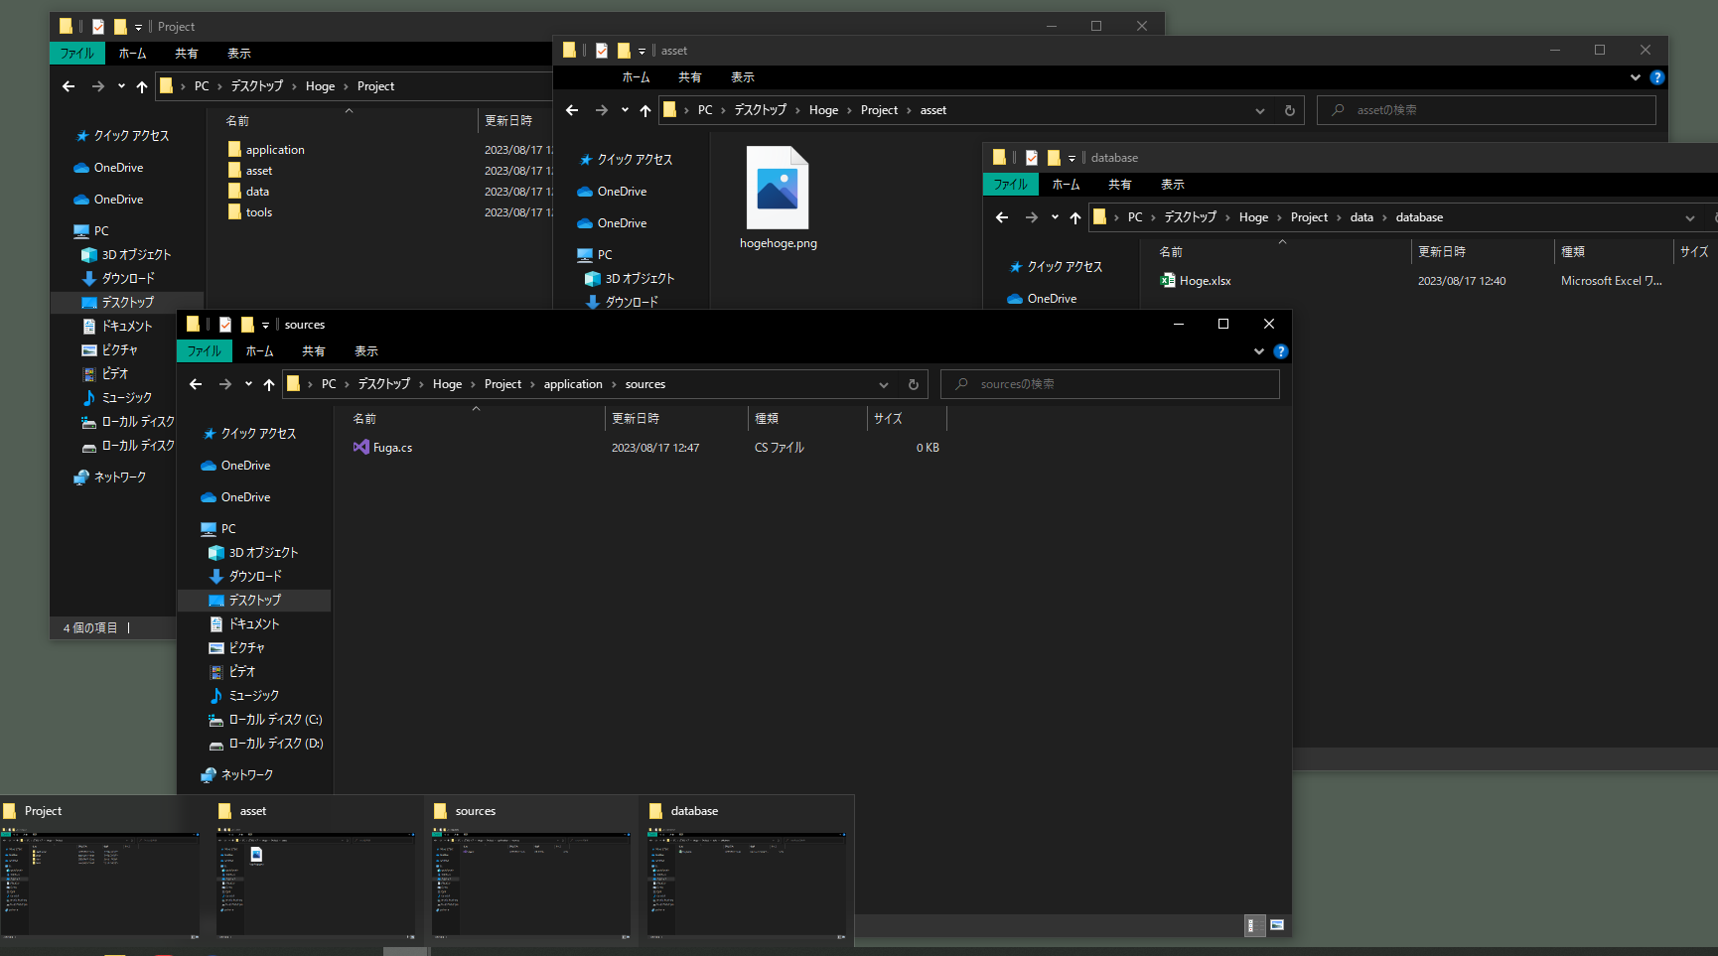Open recent locations dropdown in sources window
Image resolution: width=1718 pixels, height=956 pixels.
click(248, 385)
